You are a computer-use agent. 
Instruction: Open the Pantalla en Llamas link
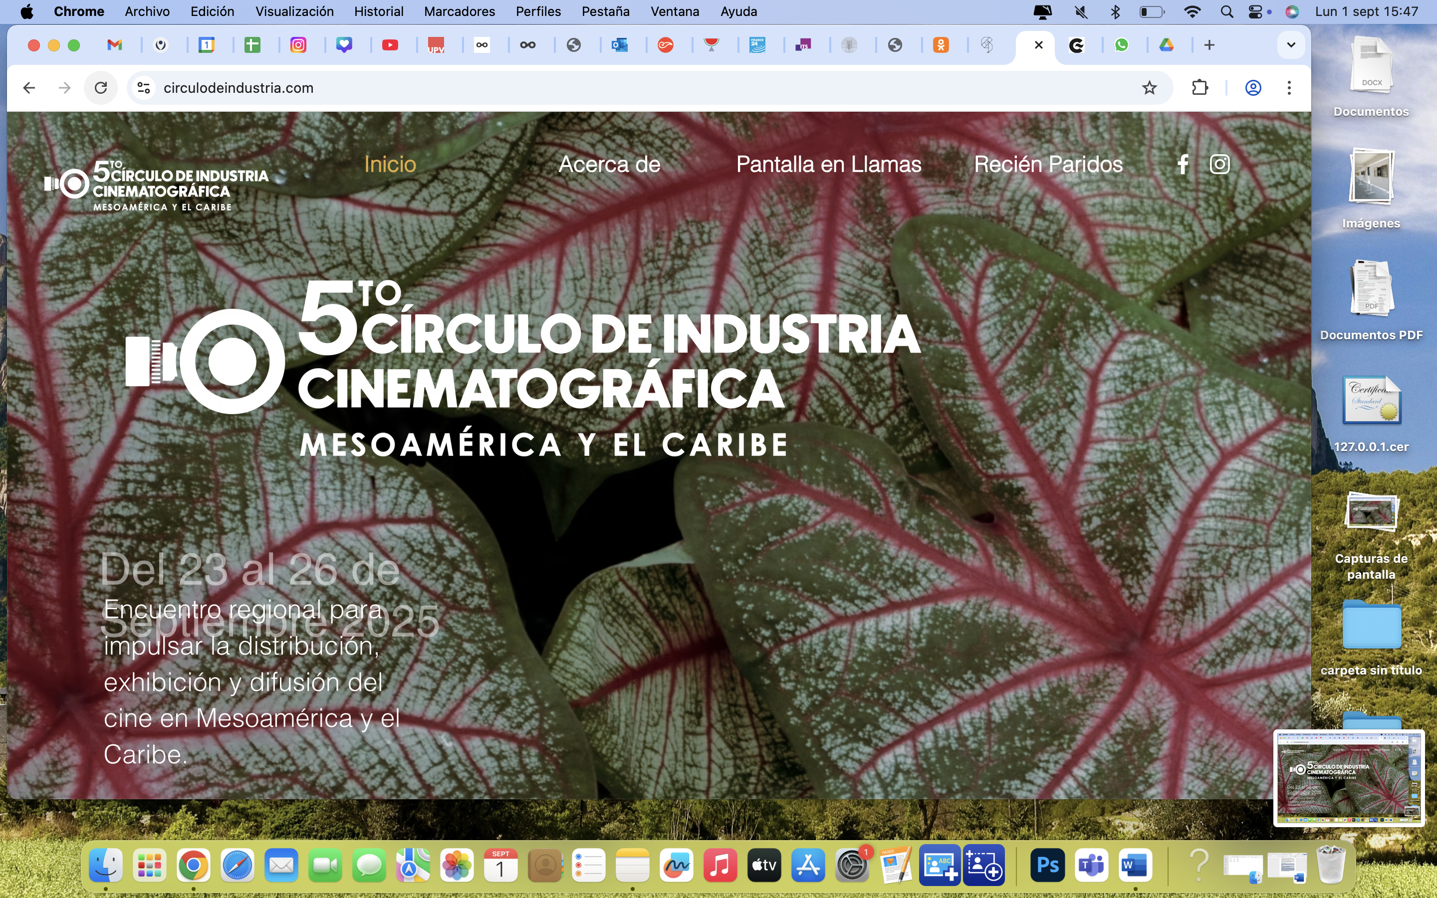coord(828,165)
